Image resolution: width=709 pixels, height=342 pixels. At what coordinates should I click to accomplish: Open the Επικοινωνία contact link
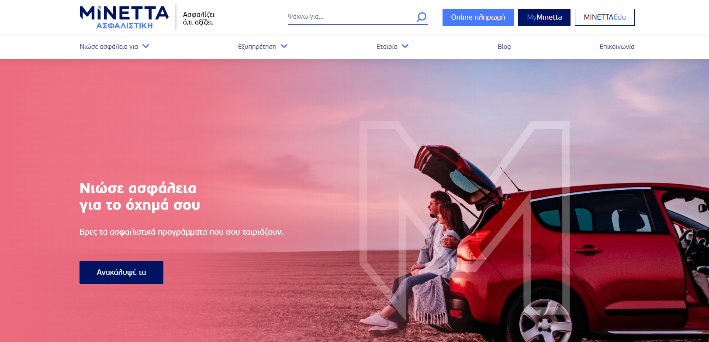pos(617,47)
